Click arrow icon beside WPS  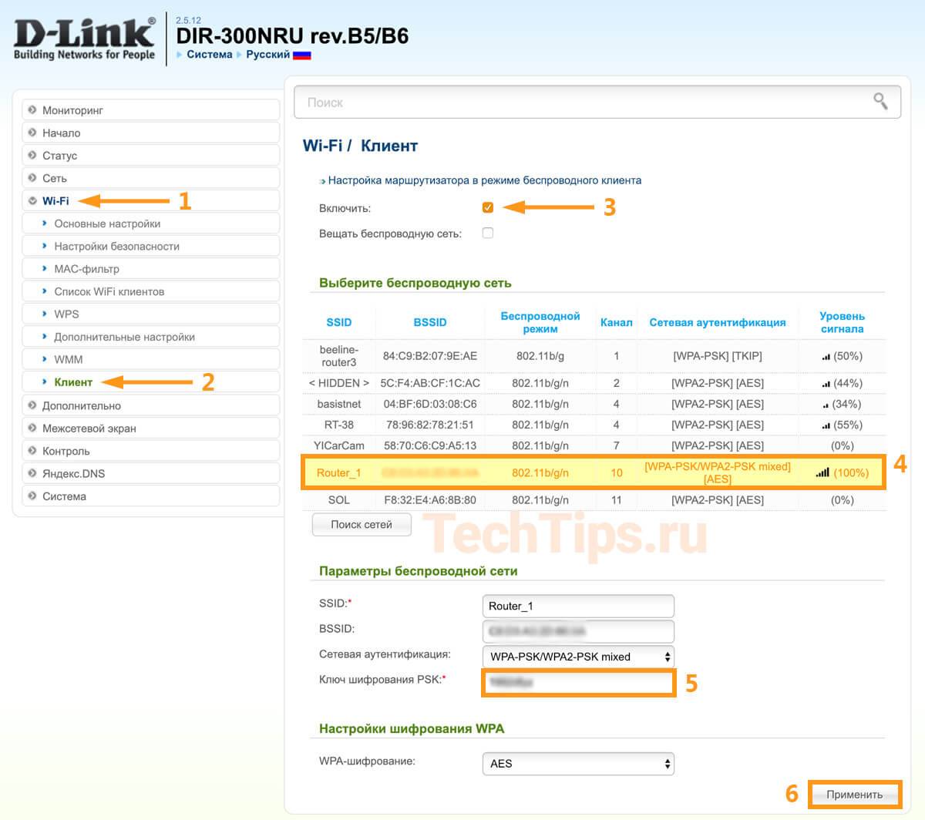[x=45, y=314]
